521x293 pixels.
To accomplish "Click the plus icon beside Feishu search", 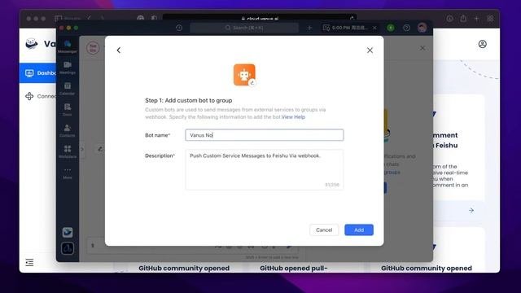I will click(x=309, y=28).
